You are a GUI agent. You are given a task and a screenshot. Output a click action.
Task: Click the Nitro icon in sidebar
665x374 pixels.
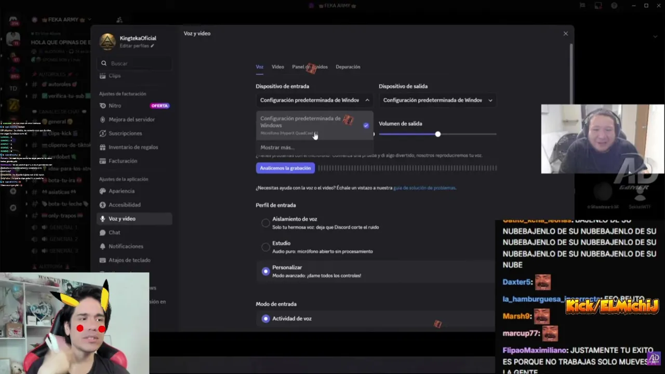[x=103, y=105]
